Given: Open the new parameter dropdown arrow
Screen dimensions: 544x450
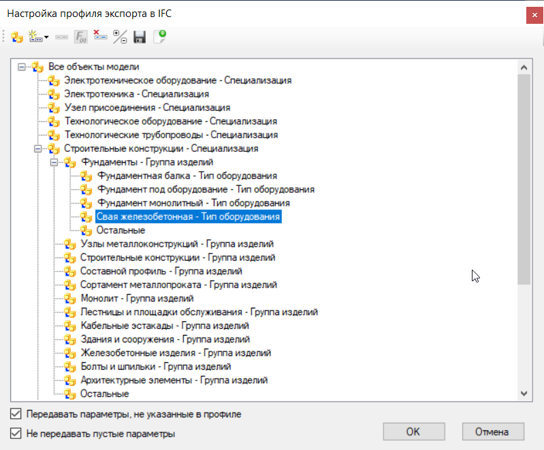Looking at the screenshot, I should pos(46,37).
